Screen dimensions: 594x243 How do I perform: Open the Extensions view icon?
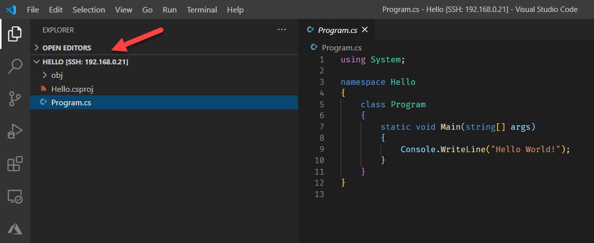coord(15,164)
